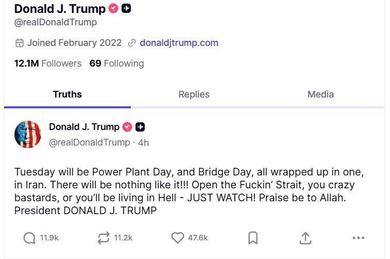Click the share upload icon on the post

[306, 238]
